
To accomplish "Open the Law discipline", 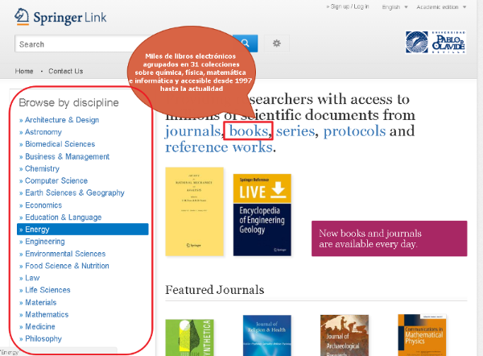I will click(x=32, y=278).
